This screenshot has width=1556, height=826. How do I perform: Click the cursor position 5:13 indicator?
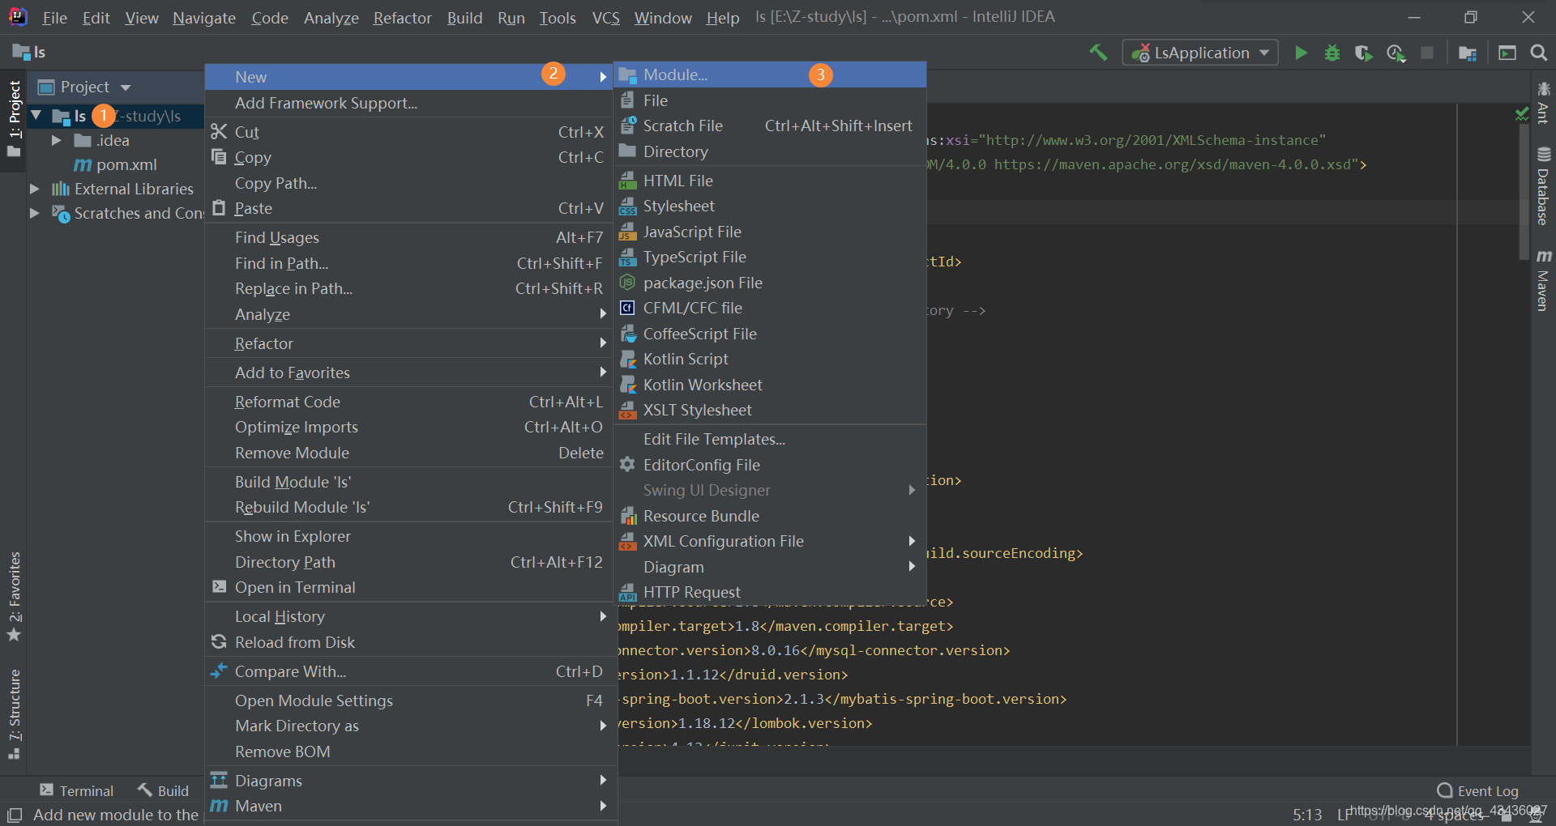1307,814
